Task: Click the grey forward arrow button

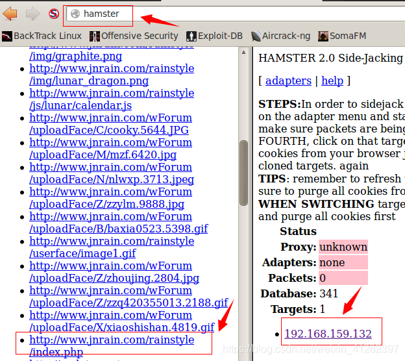Action: click(x=33, y=14)
